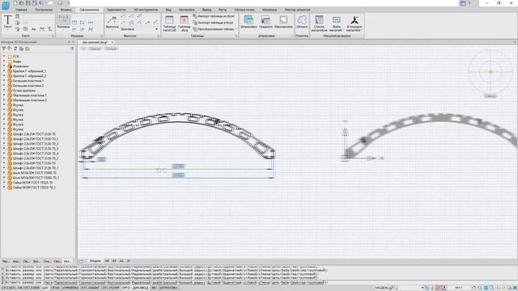Switch to the Построение ribbon tab
The height and width of the screenshot is (291, 518).
(x=44, y=10)
